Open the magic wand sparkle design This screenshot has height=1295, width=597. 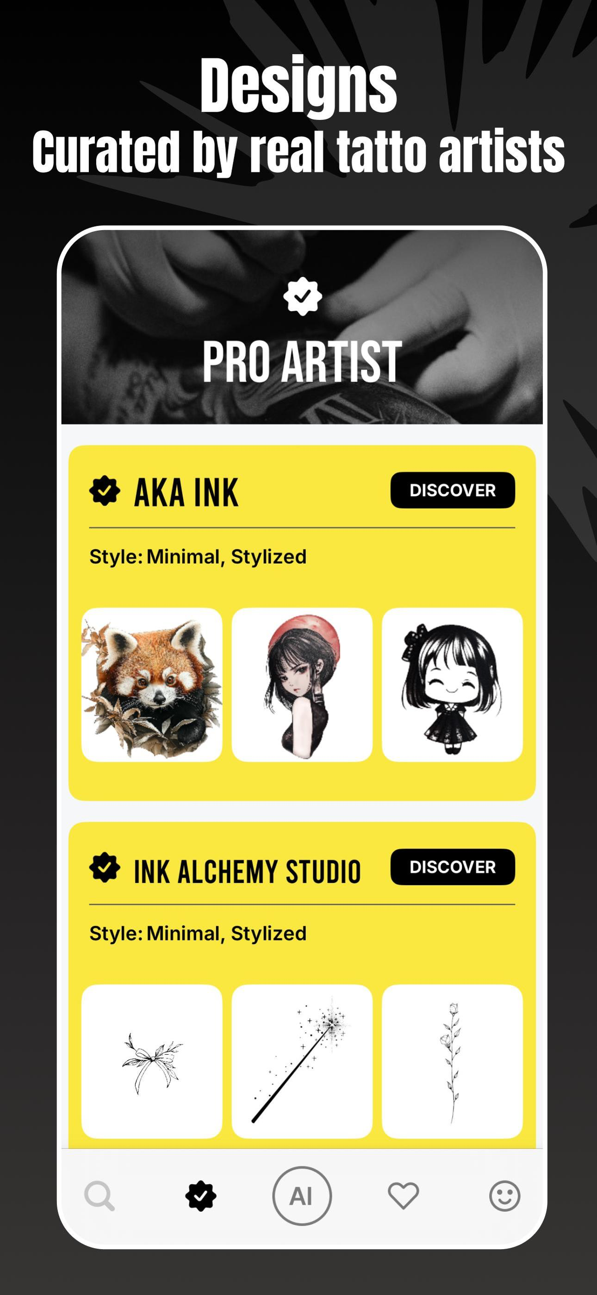[x=302, y=1062]
